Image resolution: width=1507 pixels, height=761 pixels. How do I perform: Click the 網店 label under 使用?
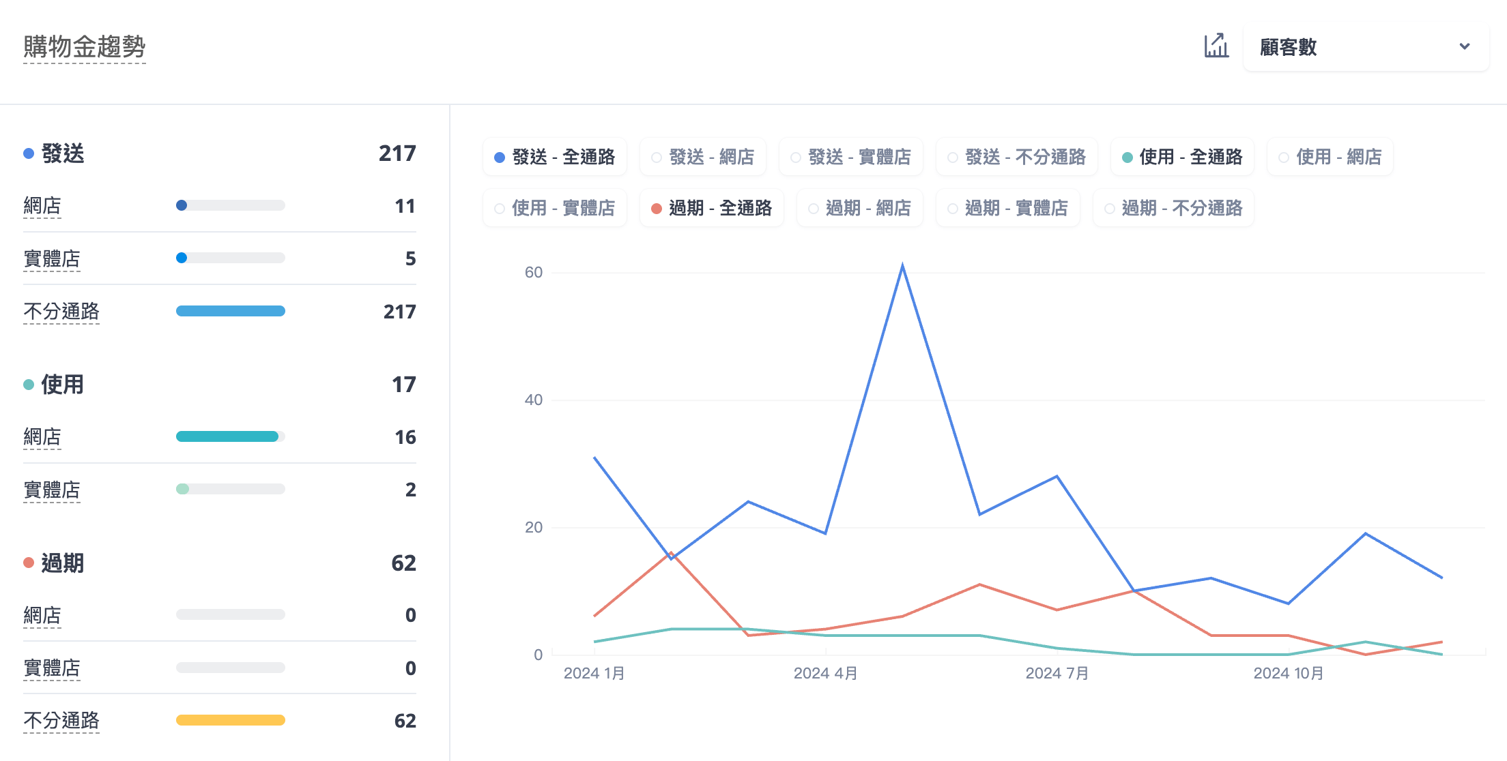(42, 436)
